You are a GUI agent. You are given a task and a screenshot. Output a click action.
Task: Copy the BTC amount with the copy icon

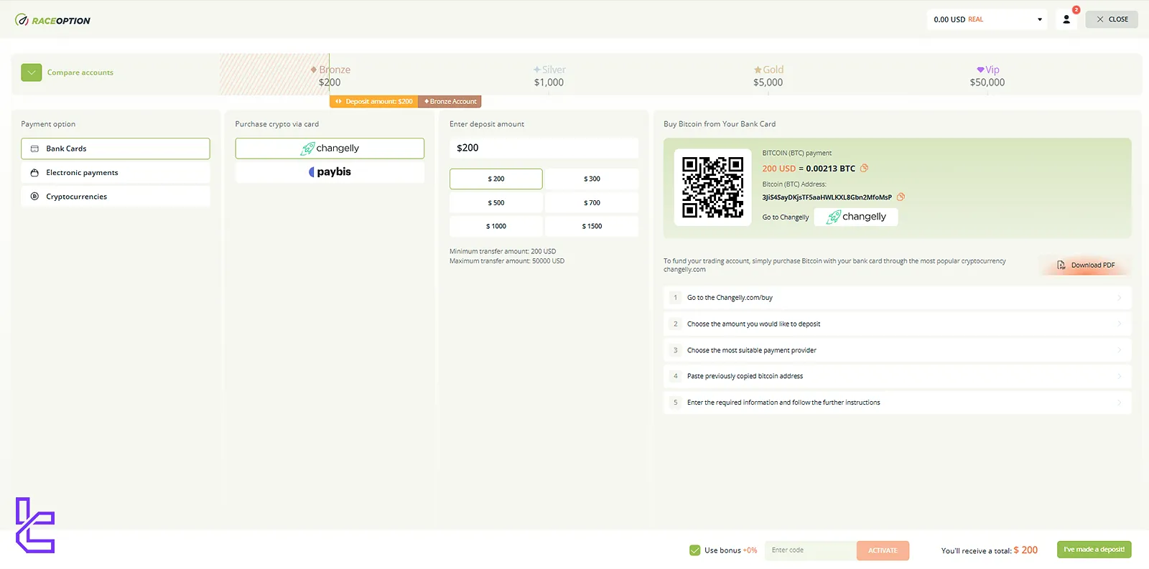pyautogui.click(x=865, y=168)
